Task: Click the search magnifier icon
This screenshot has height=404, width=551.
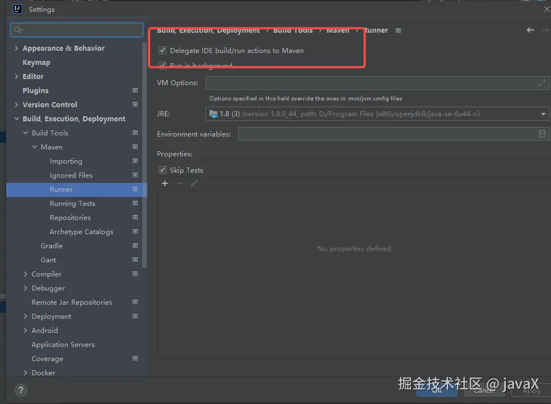Action: coord(18,30)
